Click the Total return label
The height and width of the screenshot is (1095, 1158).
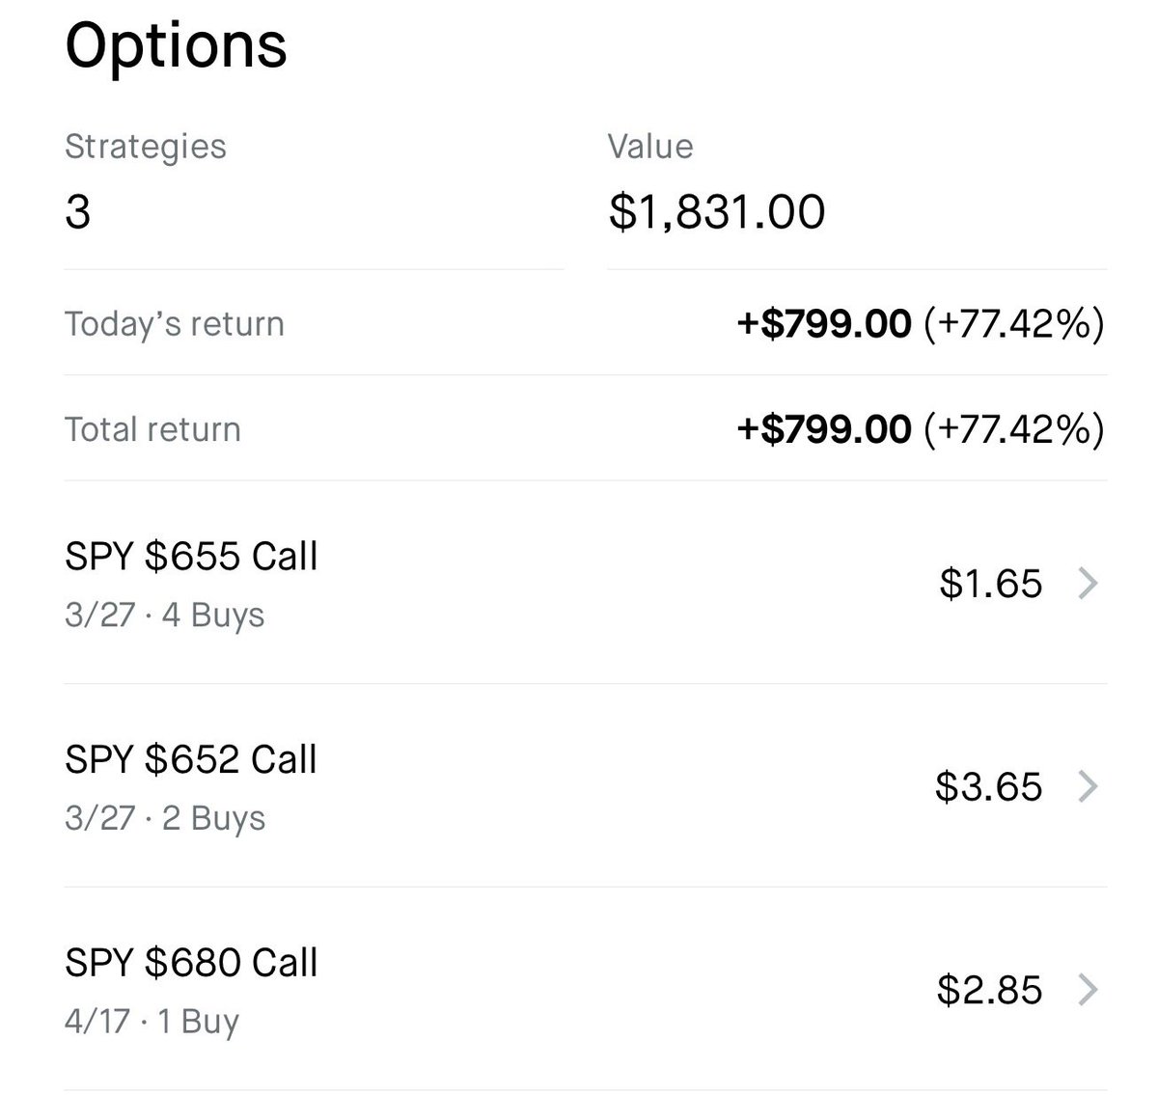click(x=152, y=429)
